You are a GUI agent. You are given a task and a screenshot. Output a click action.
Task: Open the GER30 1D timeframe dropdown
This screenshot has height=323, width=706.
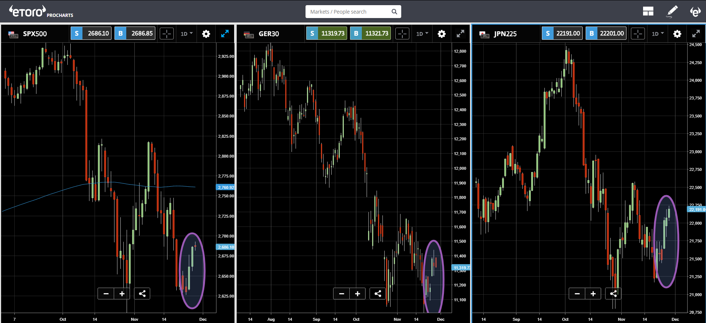coord(422,34)
